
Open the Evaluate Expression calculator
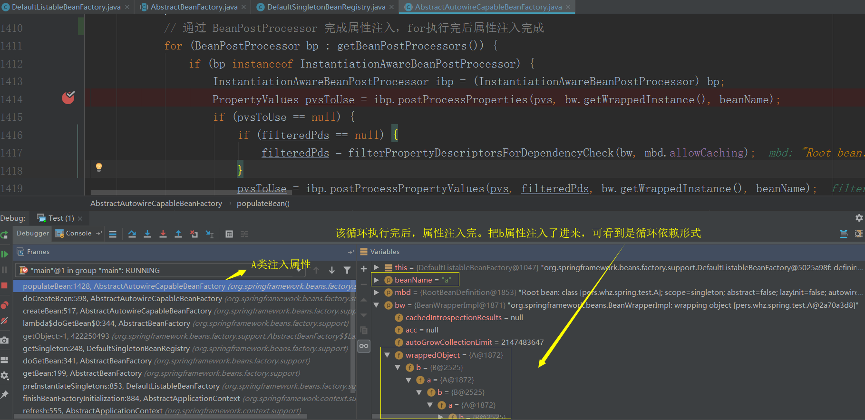coord(229,234)
